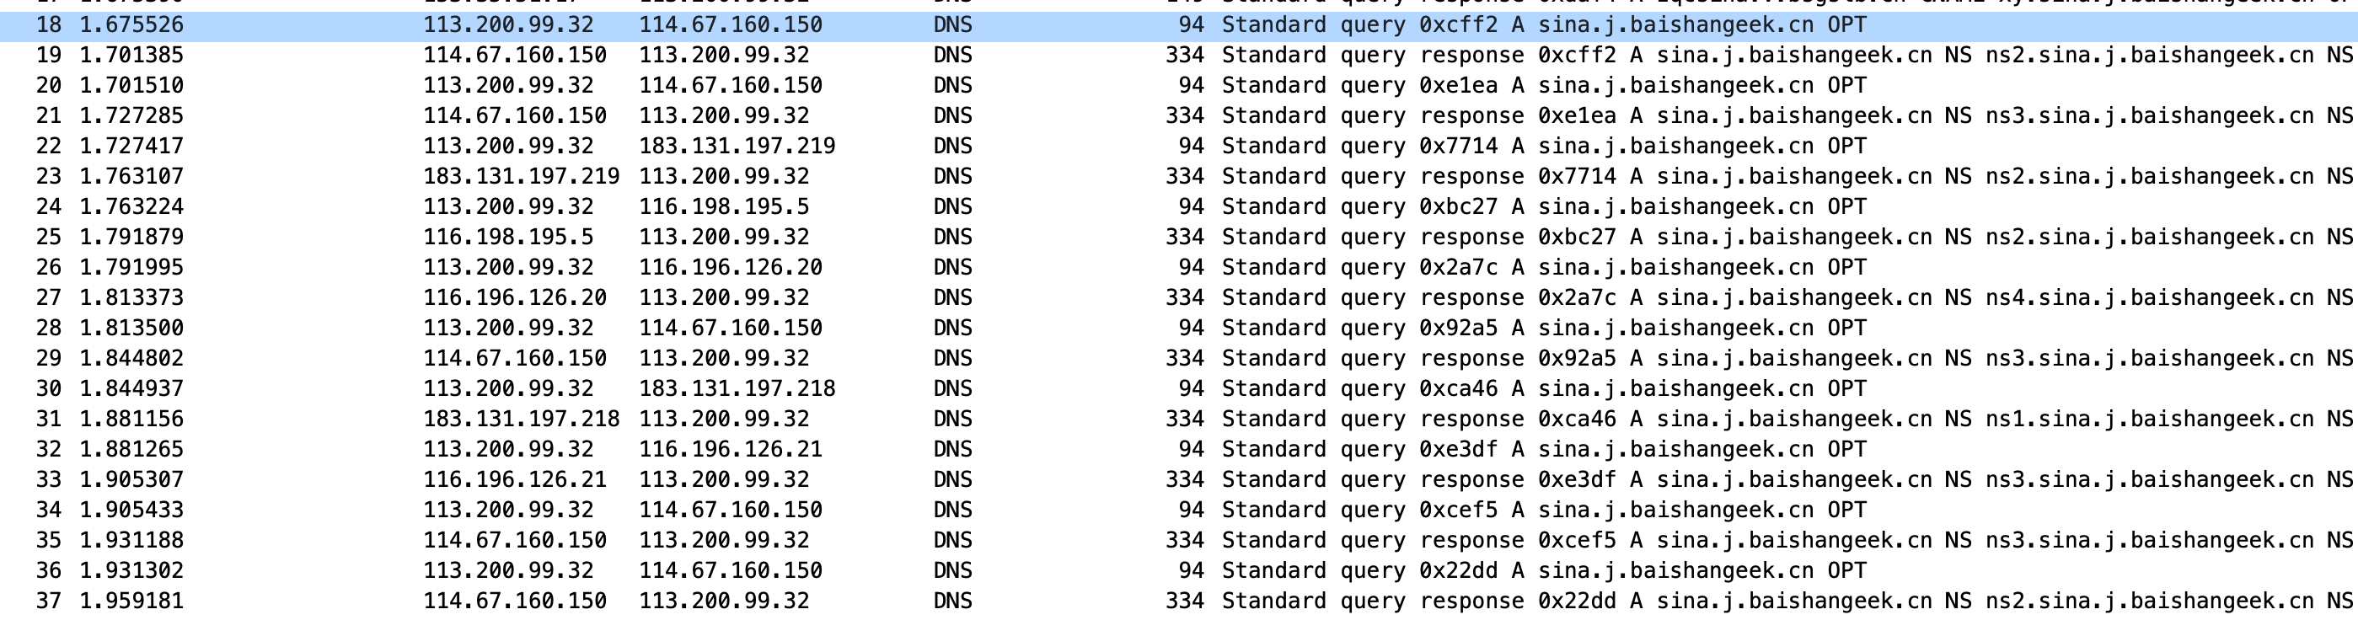The image size is (2358, 620).
Task: Select packet with timestamp 1.931188
Action: [x=1179, y=539]
